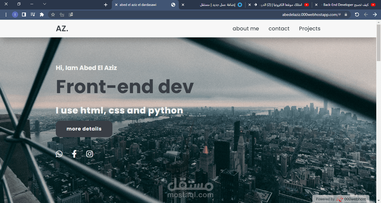This screenshot has height=203, width=381.
Task: View site security via the lock icon
Action: [x=346, y=14]
